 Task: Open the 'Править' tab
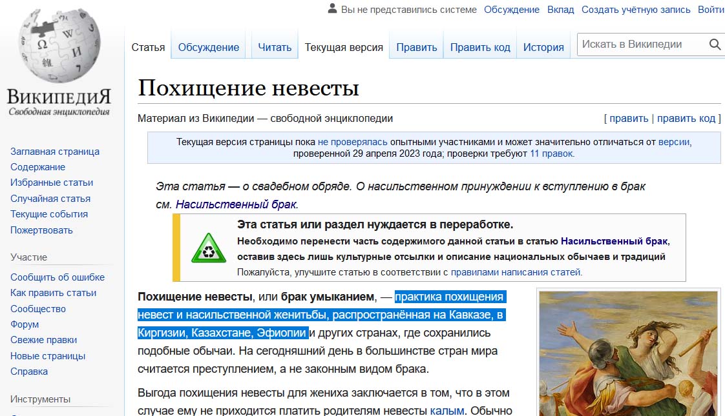coord(417,47)
